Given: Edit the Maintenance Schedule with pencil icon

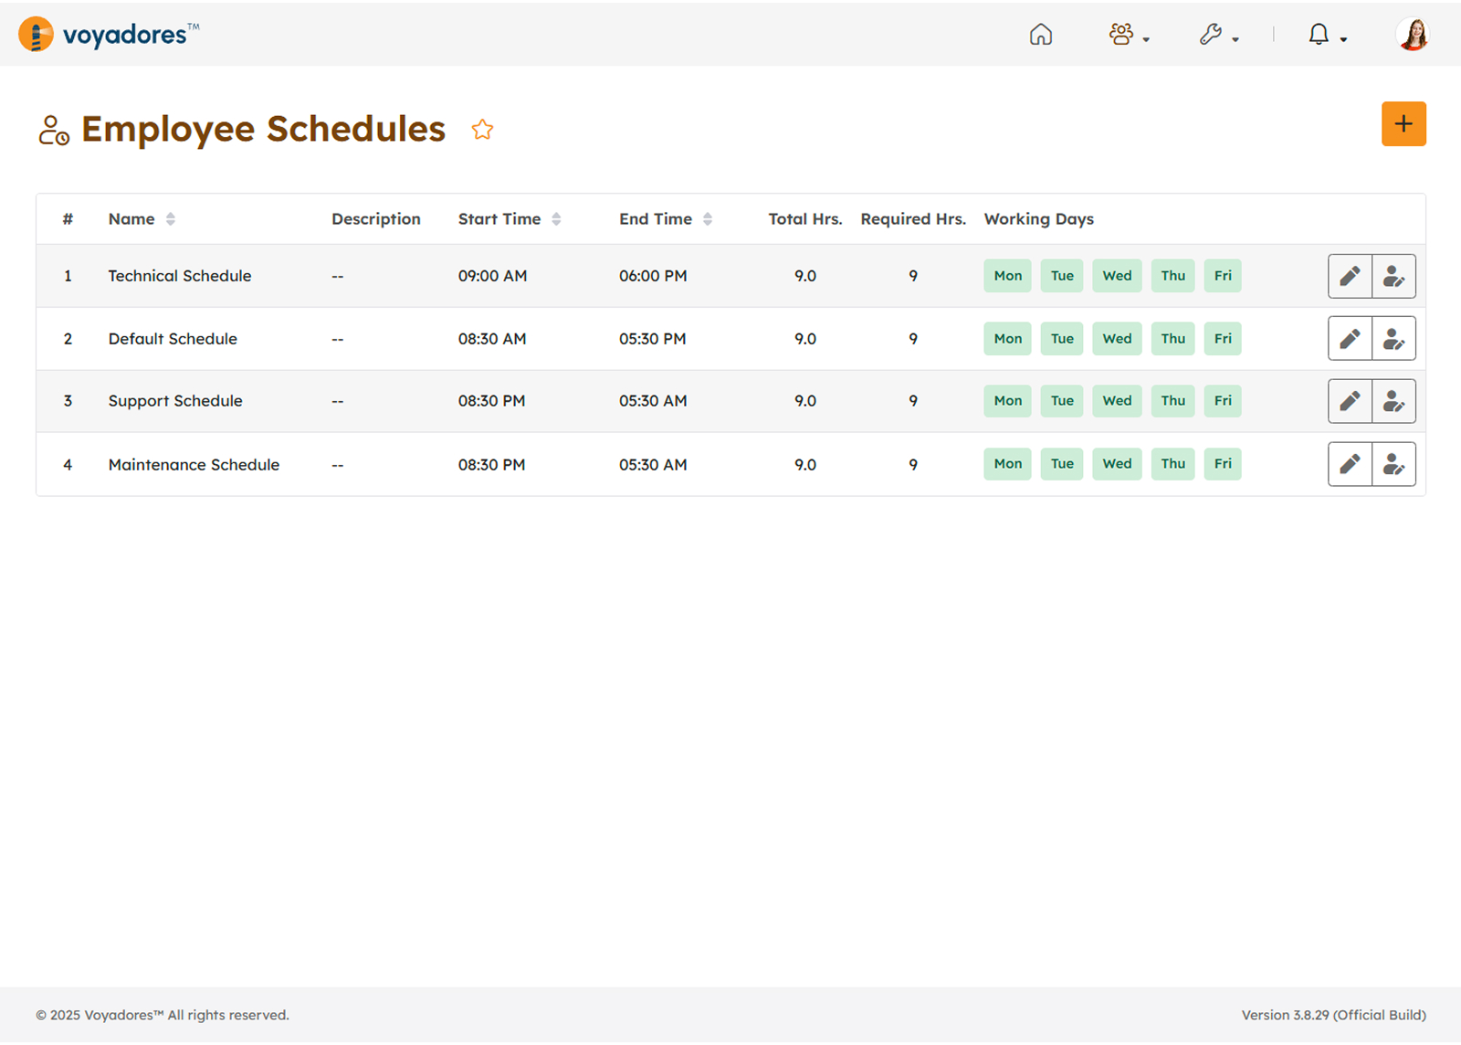Looking at the screenshot, I should 1350,464.
